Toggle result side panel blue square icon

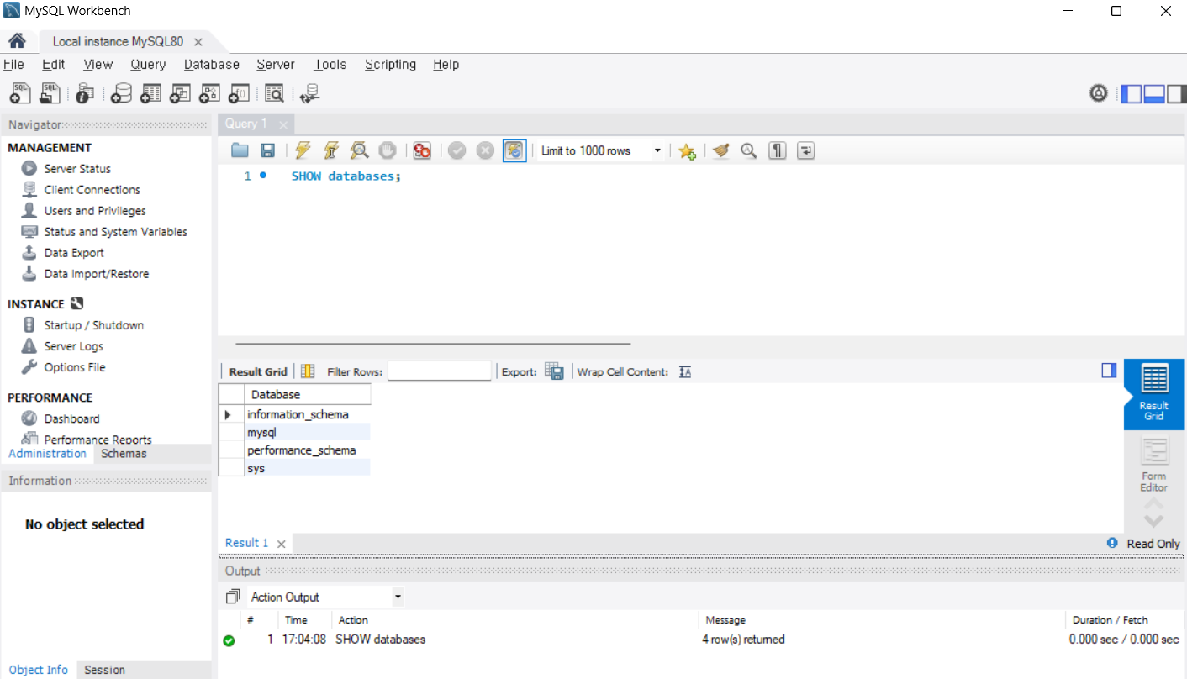tap(1109, 371)
